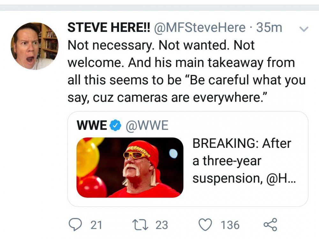Click the like count 136
Image resolution: width=319 pixels, height=239 pixels.
tap(230, 225)
